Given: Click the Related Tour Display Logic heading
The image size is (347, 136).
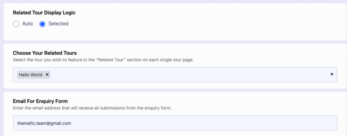Looking at the screenshot, I should coord(44,13).
